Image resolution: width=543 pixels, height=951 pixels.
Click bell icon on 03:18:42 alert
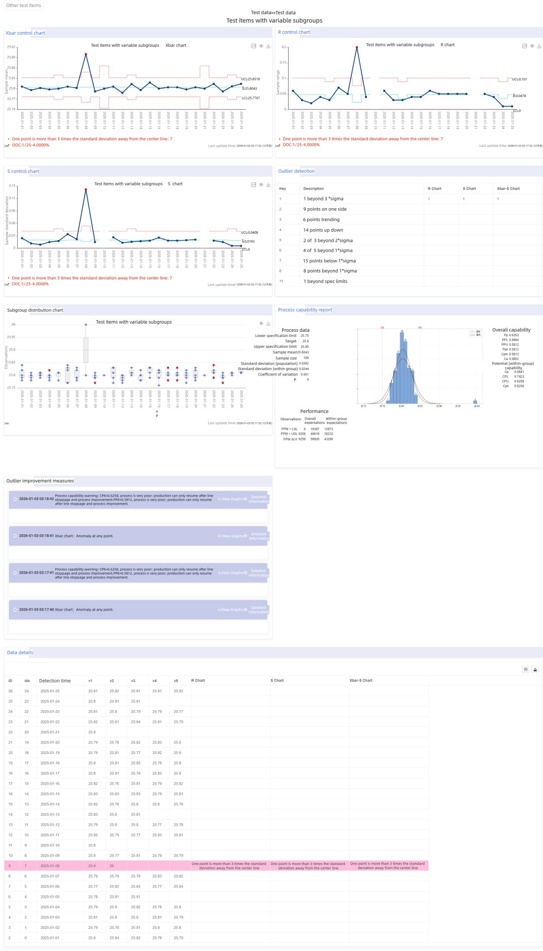pos(15,499)
